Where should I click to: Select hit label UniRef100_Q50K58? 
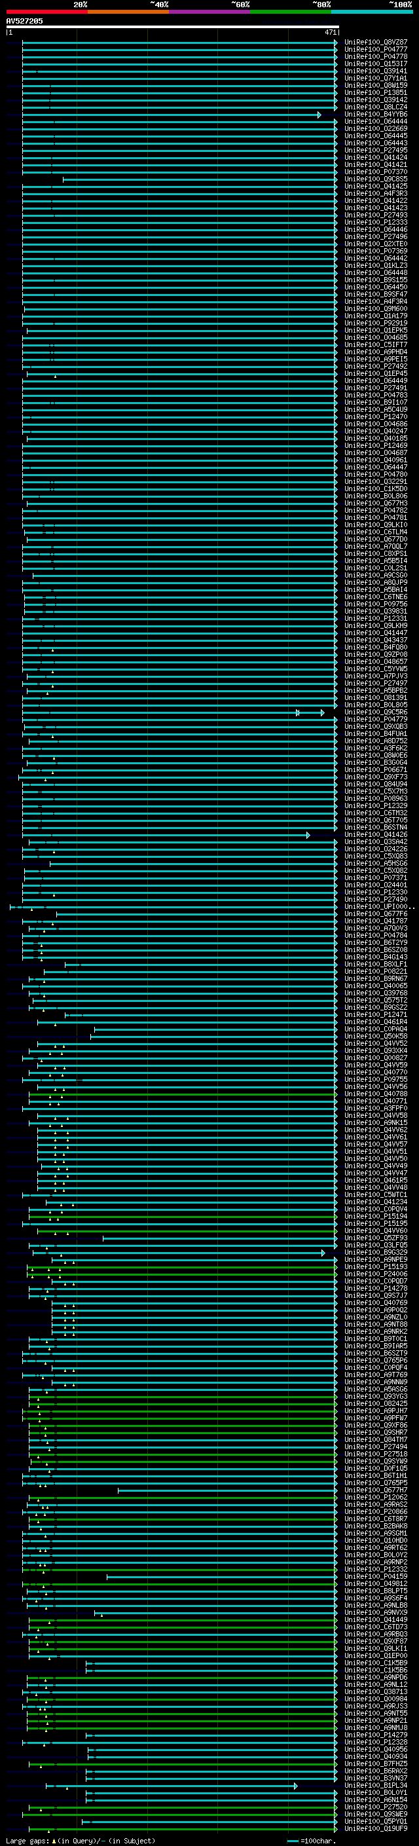376,1036
